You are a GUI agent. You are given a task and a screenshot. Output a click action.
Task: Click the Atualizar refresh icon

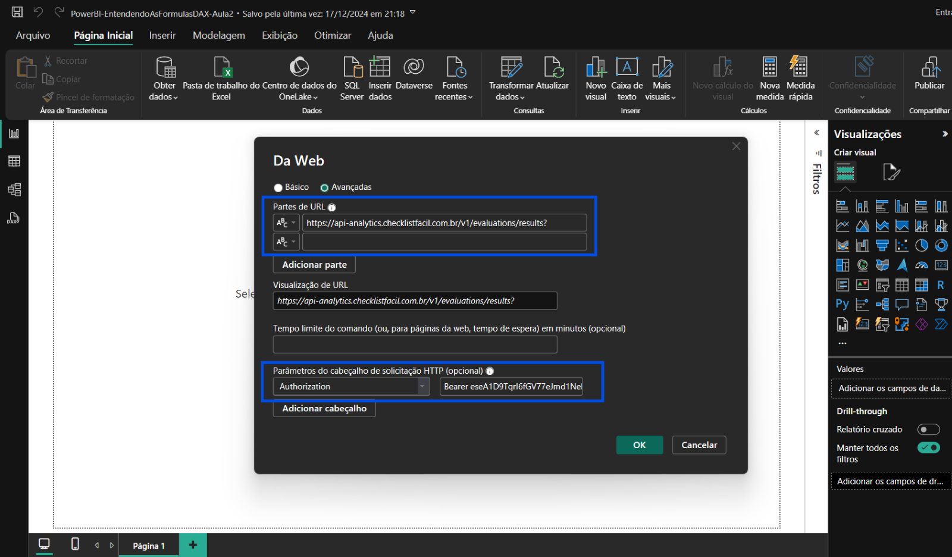coord(553,67)
